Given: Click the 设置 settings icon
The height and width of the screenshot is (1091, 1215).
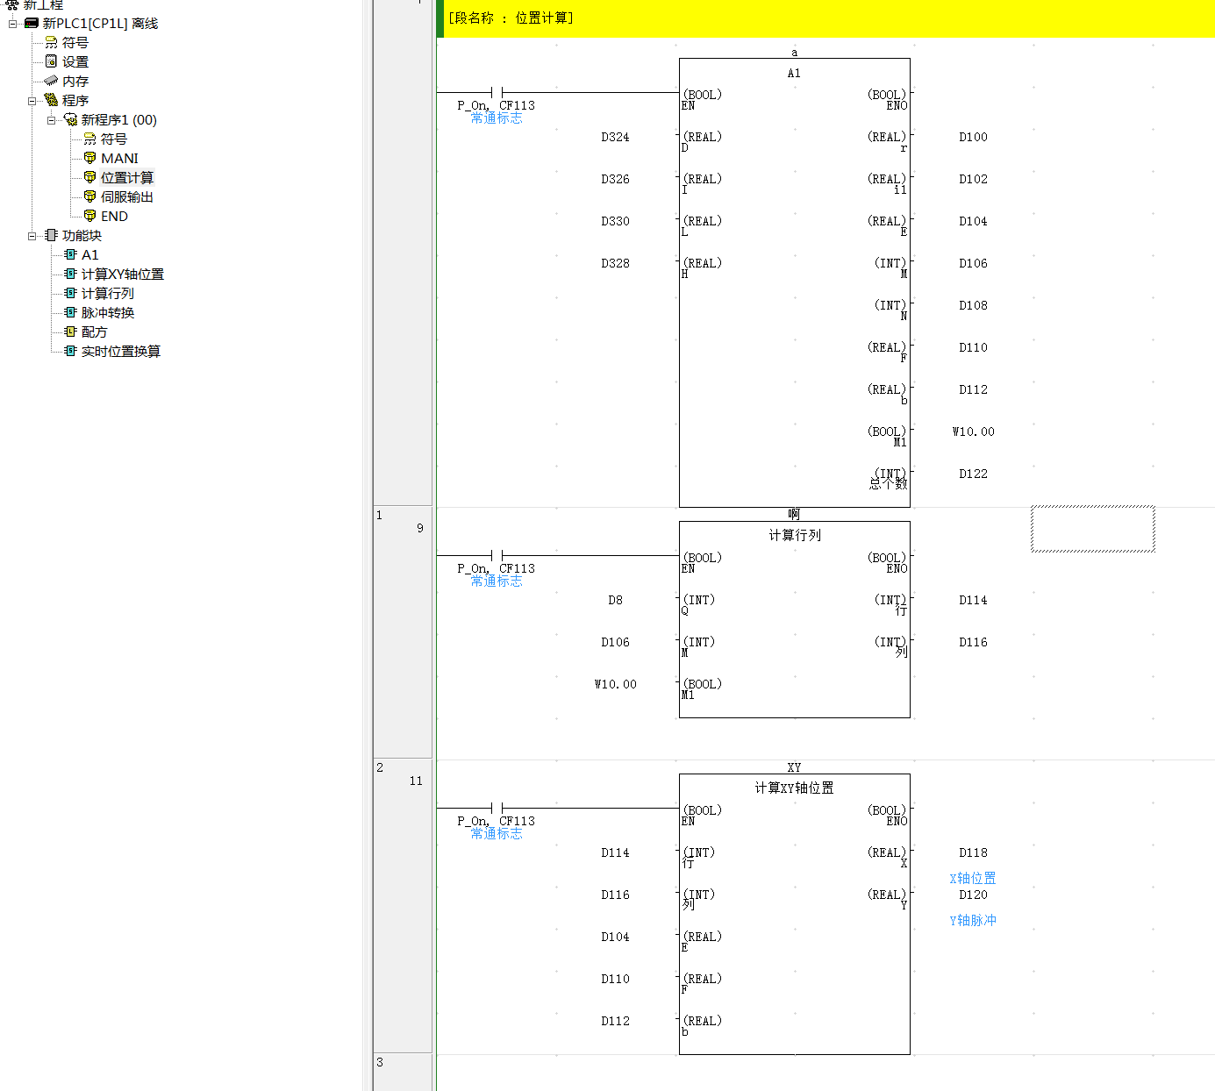Looking at the screenshot, I should tap(52, 61).
